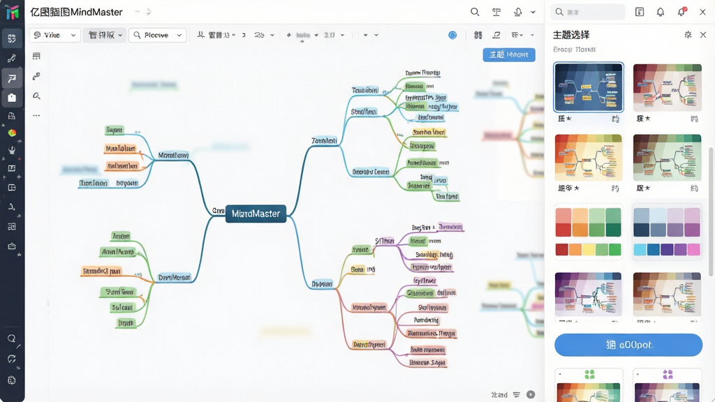Open the colorful palette icon in left sidebar
715x402 pixels.
pos(12,133)
